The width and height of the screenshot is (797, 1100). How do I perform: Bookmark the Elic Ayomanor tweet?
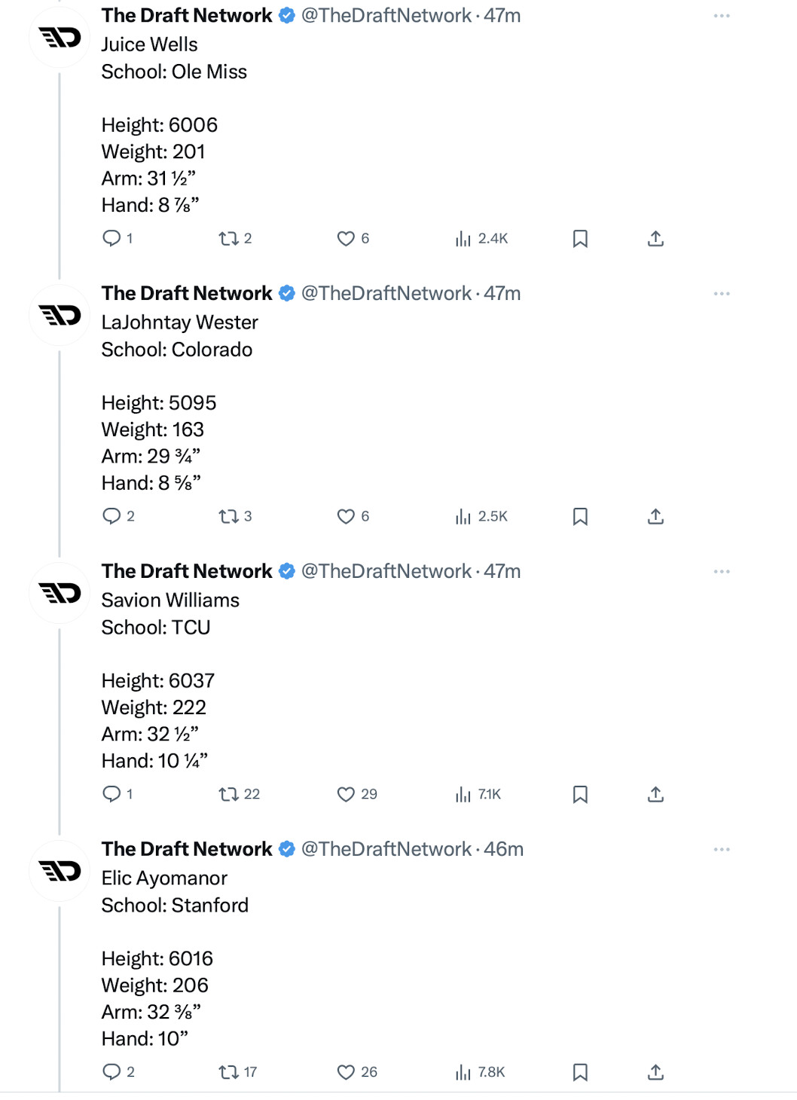[x=580, y=1072]
